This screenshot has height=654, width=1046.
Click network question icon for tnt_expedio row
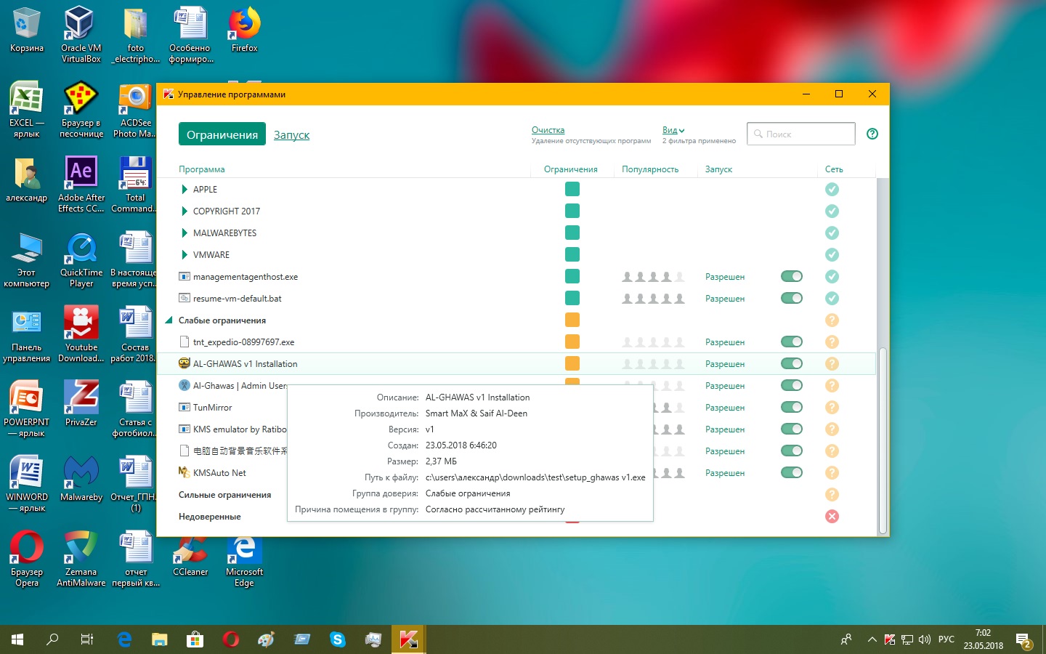coord(832,342)
